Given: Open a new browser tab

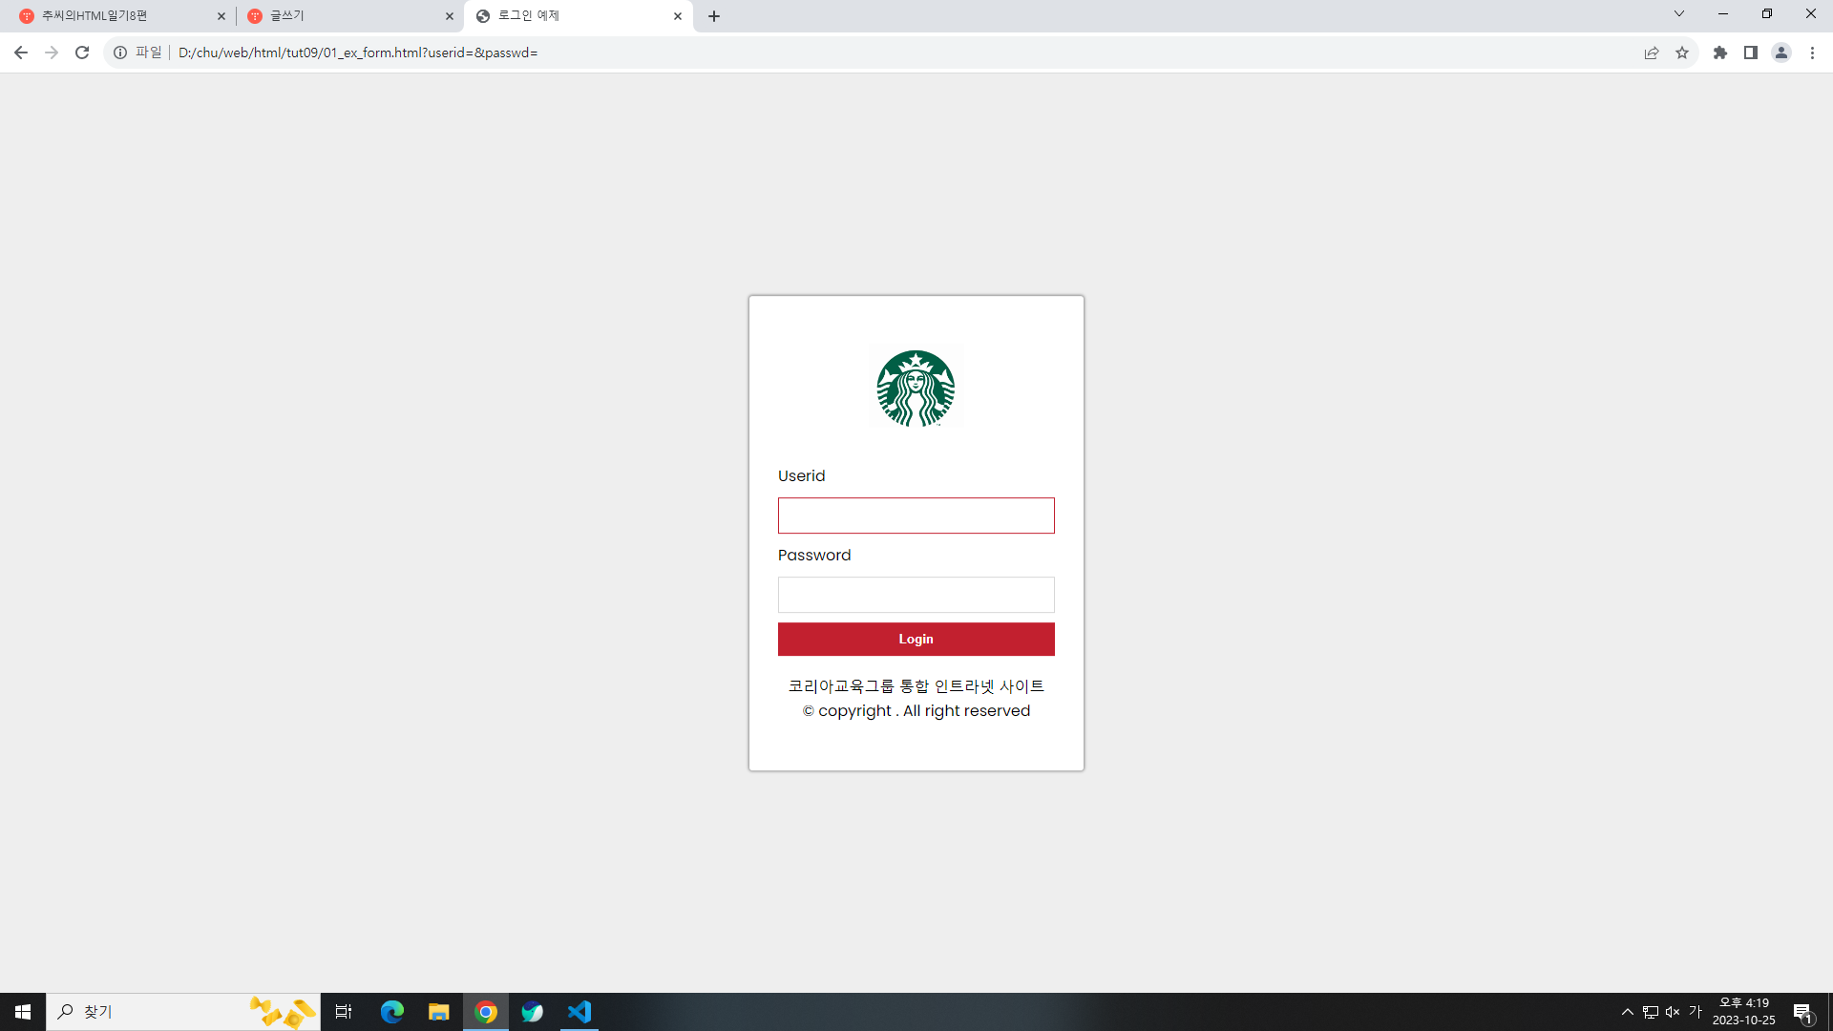Looking at the screenshot, I should tap(714, 16).
